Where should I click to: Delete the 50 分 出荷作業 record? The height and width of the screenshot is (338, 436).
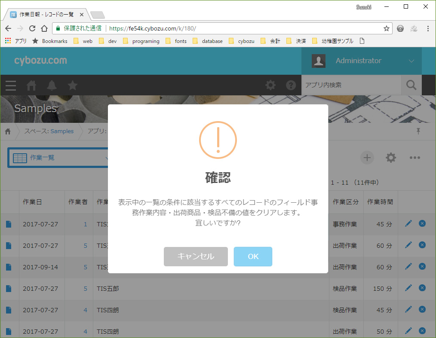coord(422,331)
